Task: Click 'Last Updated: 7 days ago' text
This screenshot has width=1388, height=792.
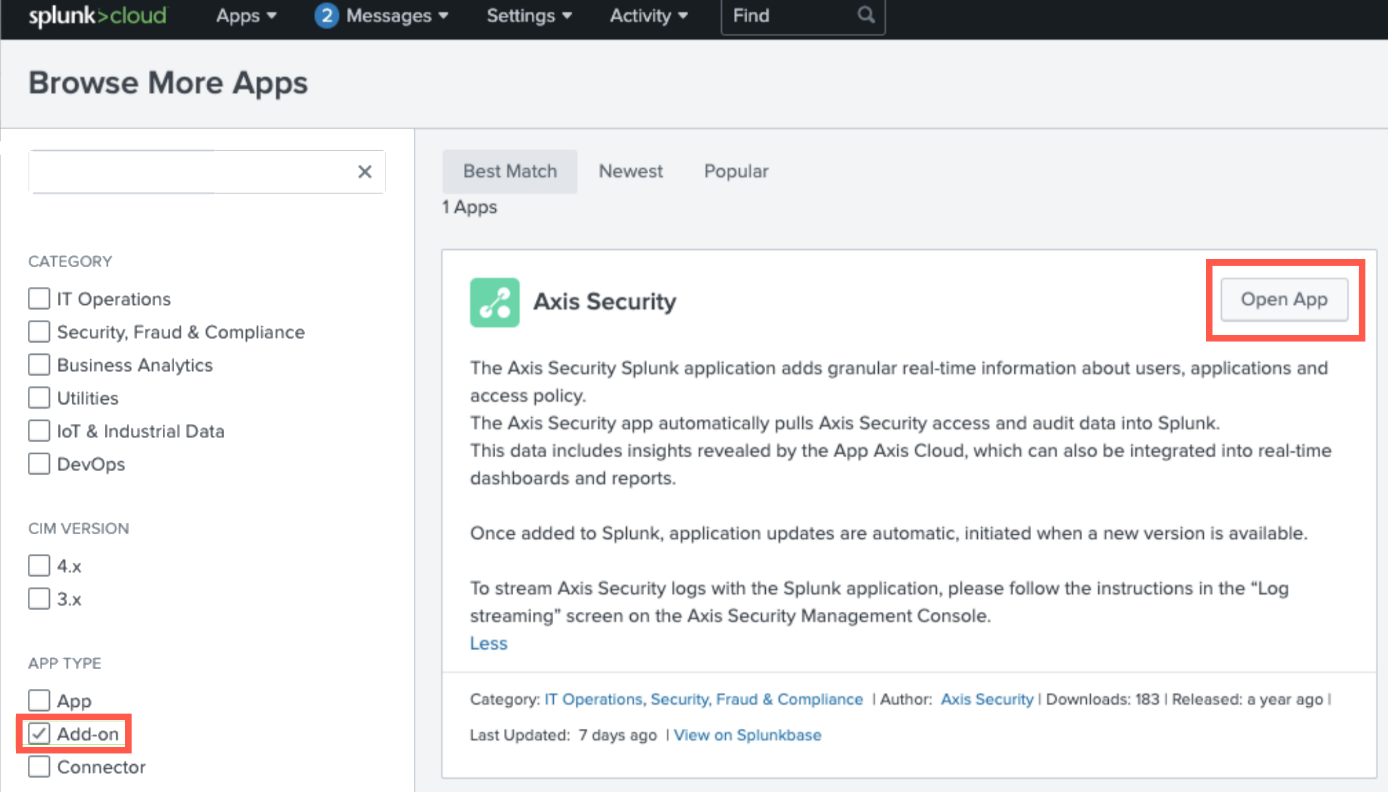Action: pos(563,735)
